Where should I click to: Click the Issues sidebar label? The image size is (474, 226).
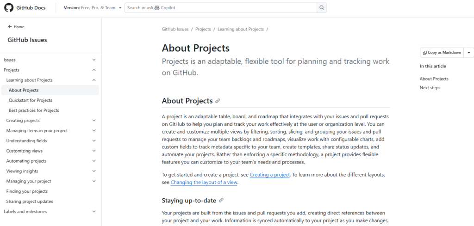10,60
